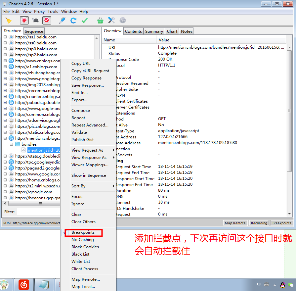Click the Recording status bar button

click(x=259, y=223)
